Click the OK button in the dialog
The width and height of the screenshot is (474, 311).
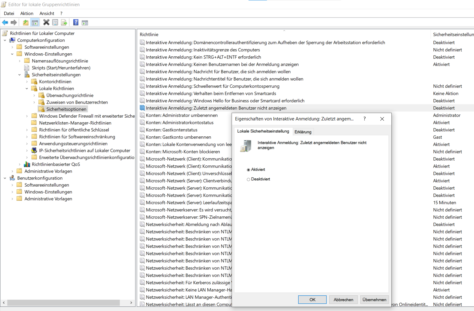312,300
